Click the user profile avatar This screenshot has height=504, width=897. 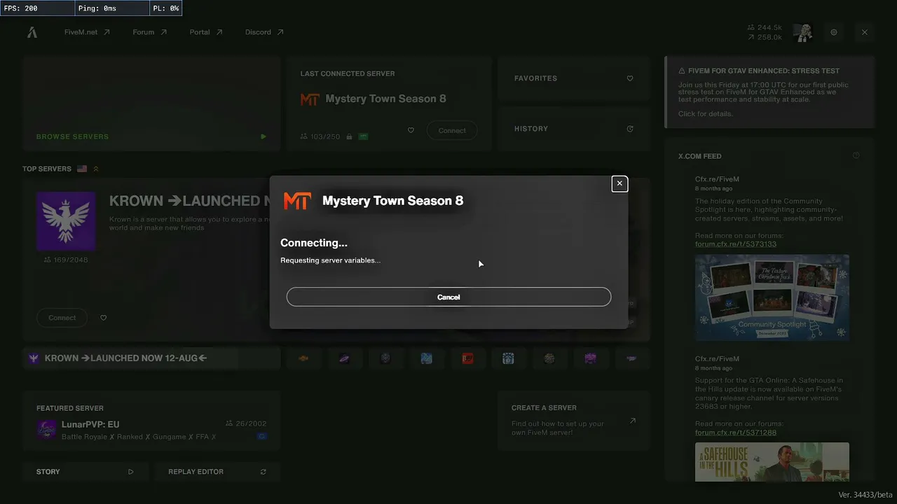click(x=802, y=32)
